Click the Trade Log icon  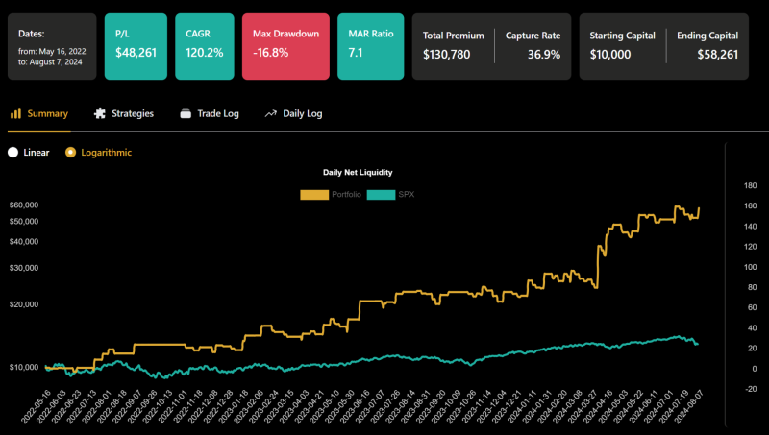pyautogui.click(x=186, y=113)
